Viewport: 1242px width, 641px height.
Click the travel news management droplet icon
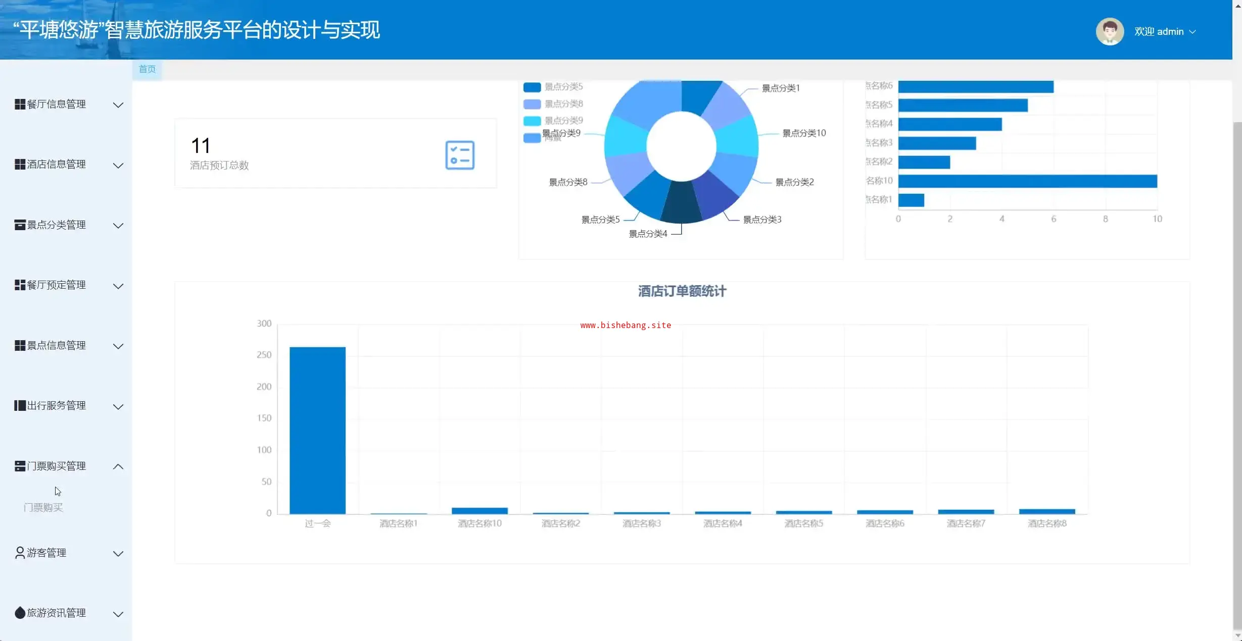click(x=20, y=613)
